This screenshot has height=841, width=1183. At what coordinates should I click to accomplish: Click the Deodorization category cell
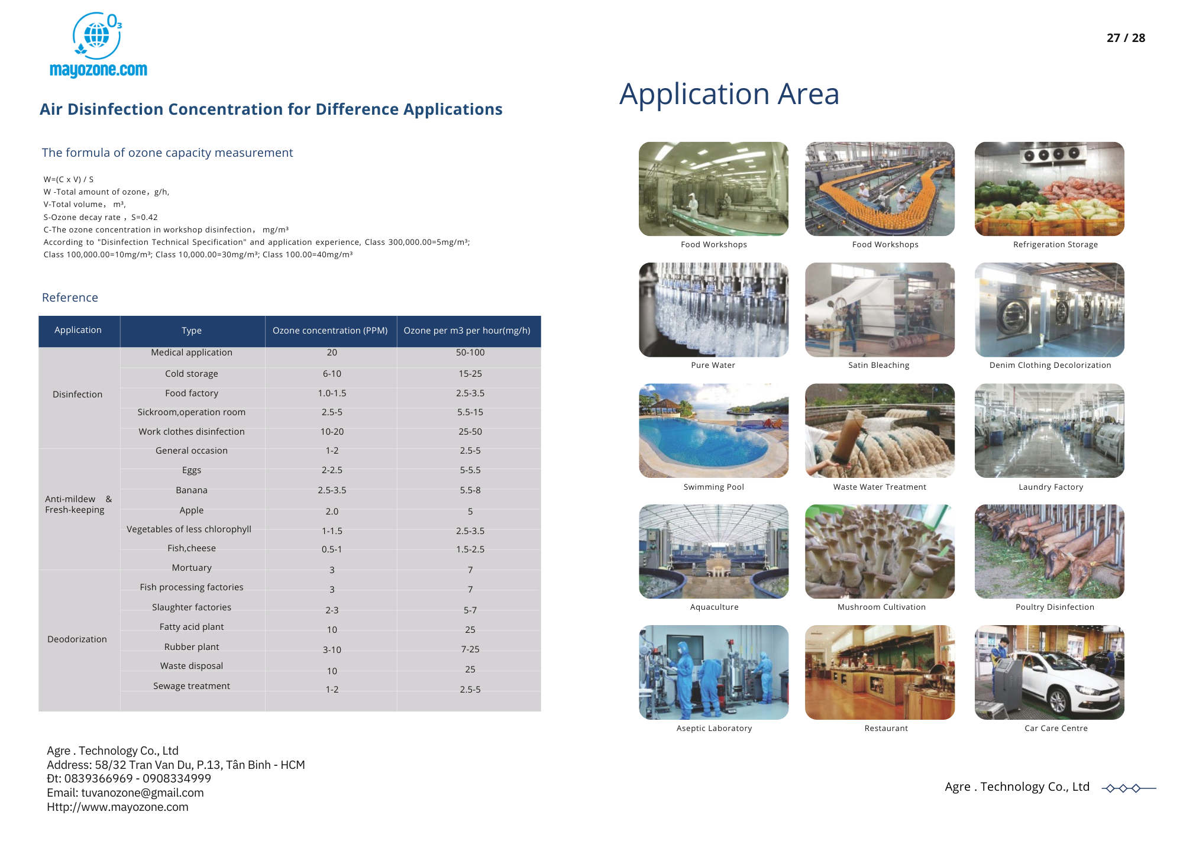point(77,639)
